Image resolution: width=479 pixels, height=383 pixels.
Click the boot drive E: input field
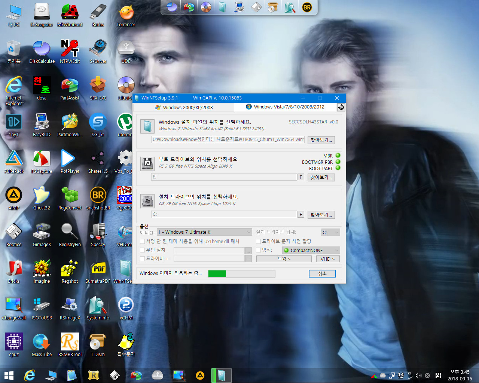pos(224,177)
